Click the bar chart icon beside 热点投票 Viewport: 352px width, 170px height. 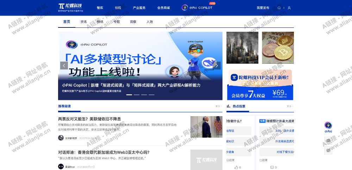(228, 106)
